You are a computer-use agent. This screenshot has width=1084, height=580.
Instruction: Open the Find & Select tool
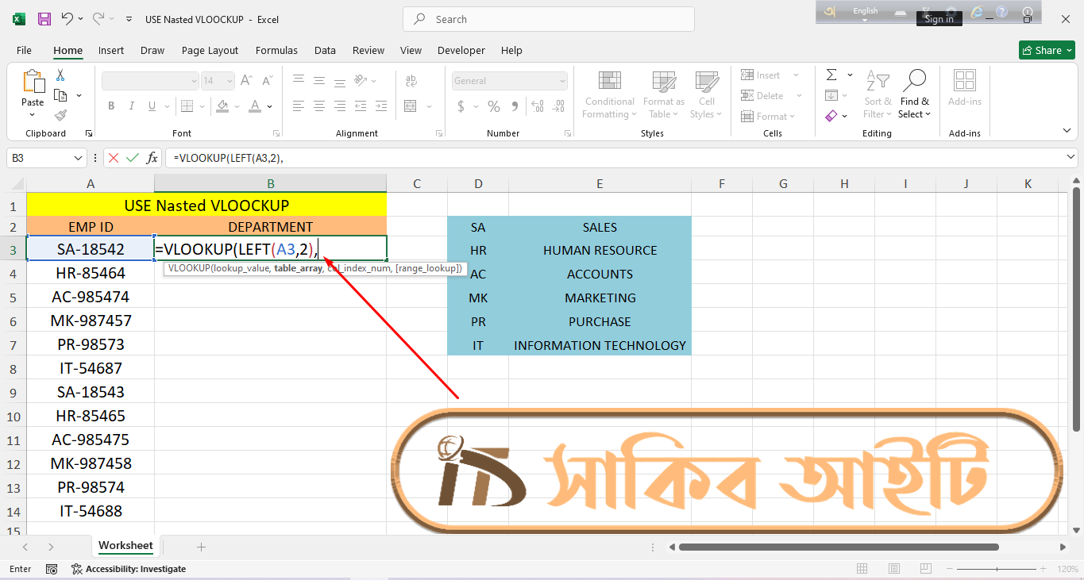(x=914, y=94)
